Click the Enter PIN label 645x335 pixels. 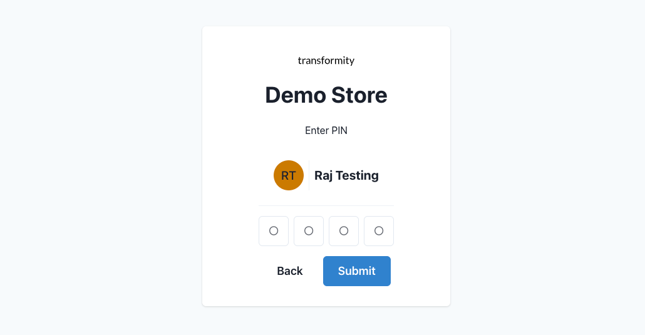[x=326, y=131]
